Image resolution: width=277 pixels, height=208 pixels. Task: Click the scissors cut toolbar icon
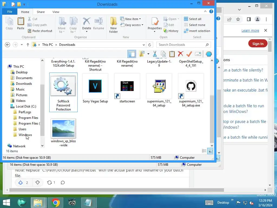click(x=155, y=54)
